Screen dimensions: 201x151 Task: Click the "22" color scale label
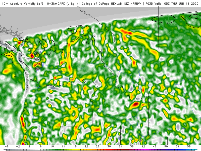pos(86,146)
